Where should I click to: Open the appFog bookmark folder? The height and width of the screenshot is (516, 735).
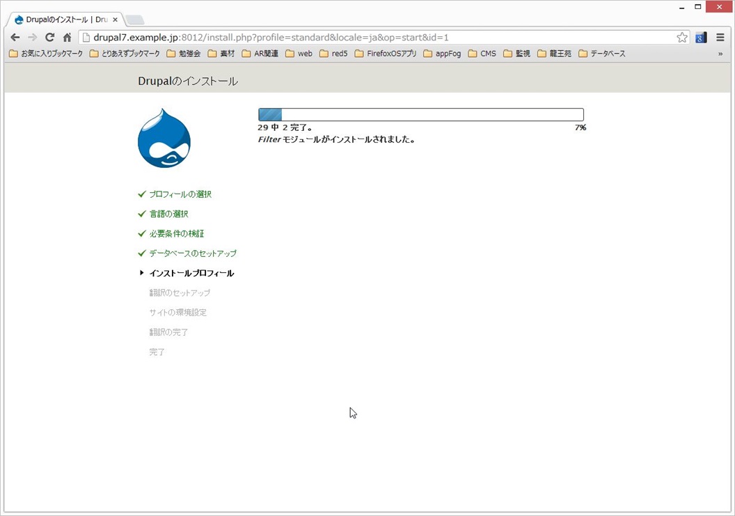(442, 54)
